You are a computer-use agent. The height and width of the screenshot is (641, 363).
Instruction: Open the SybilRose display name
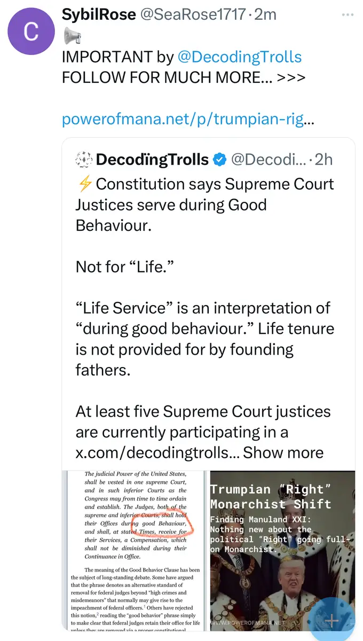point(98,14)
